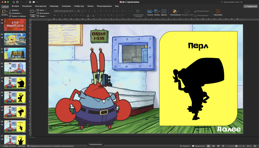
Task: Select slide 20 SpongeBob thumbnail
Action: point(15,39)
